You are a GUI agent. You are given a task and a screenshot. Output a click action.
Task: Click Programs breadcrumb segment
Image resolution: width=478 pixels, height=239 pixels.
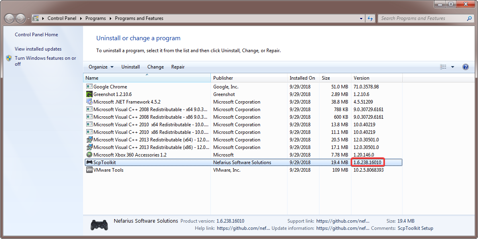[x=95, y=18]
